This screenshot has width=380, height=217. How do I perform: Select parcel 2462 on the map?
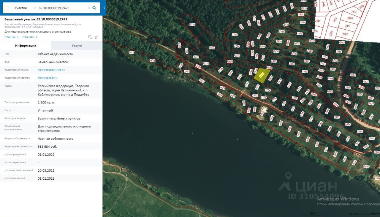tap(345, 34)
